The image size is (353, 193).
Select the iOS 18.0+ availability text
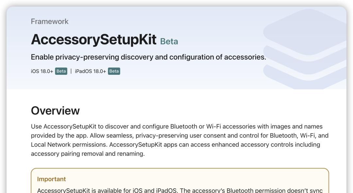click(42, 71)
